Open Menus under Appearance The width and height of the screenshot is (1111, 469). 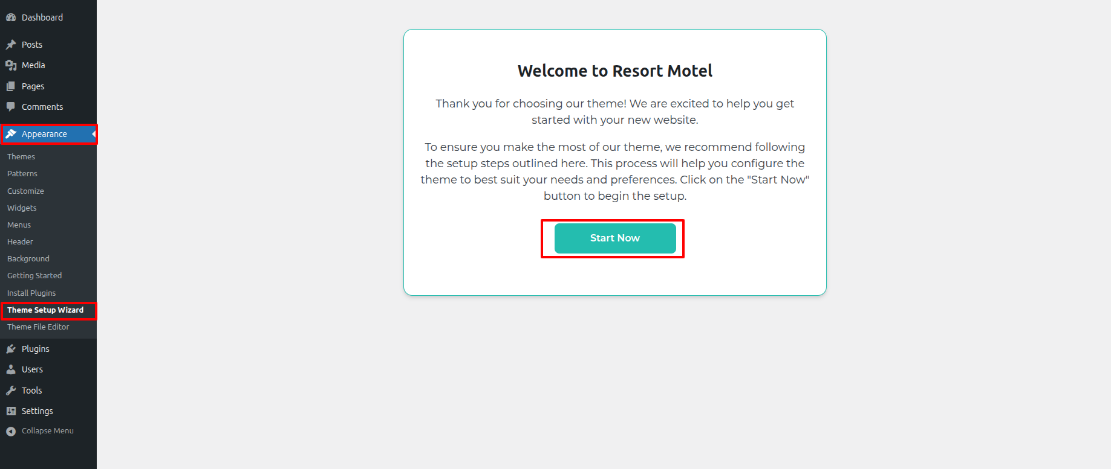coord(19,225)
